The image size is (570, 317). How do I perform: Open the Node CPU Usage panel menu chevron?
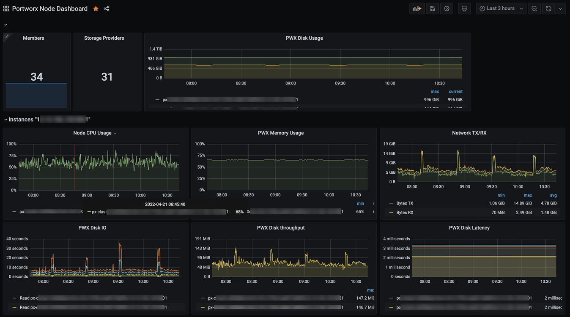114,132
